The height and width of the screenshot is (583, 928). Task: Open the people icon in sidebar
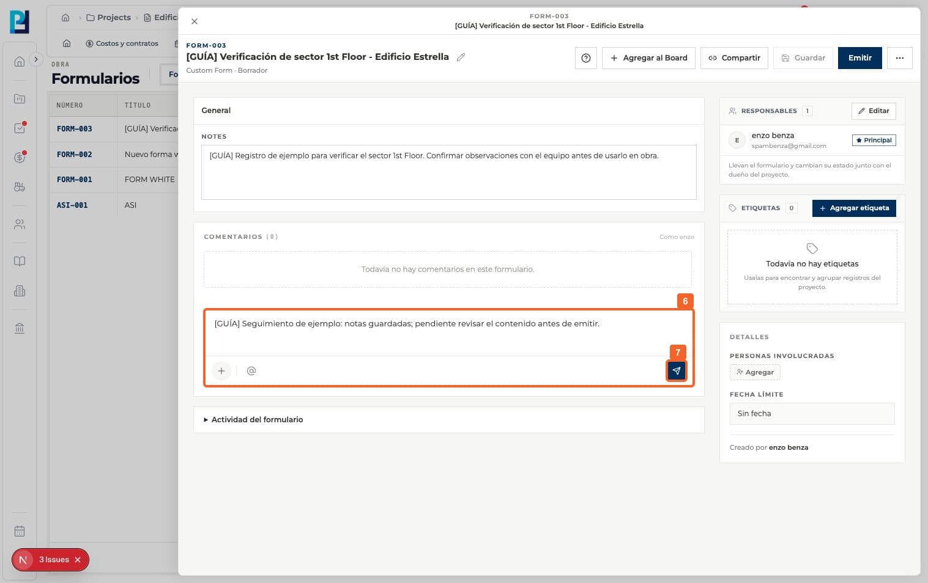pos(20,224)
